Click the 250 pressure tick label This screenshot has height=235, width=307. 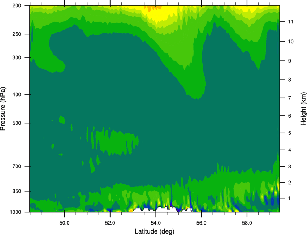pyautogui.click(x=17, y=34)
